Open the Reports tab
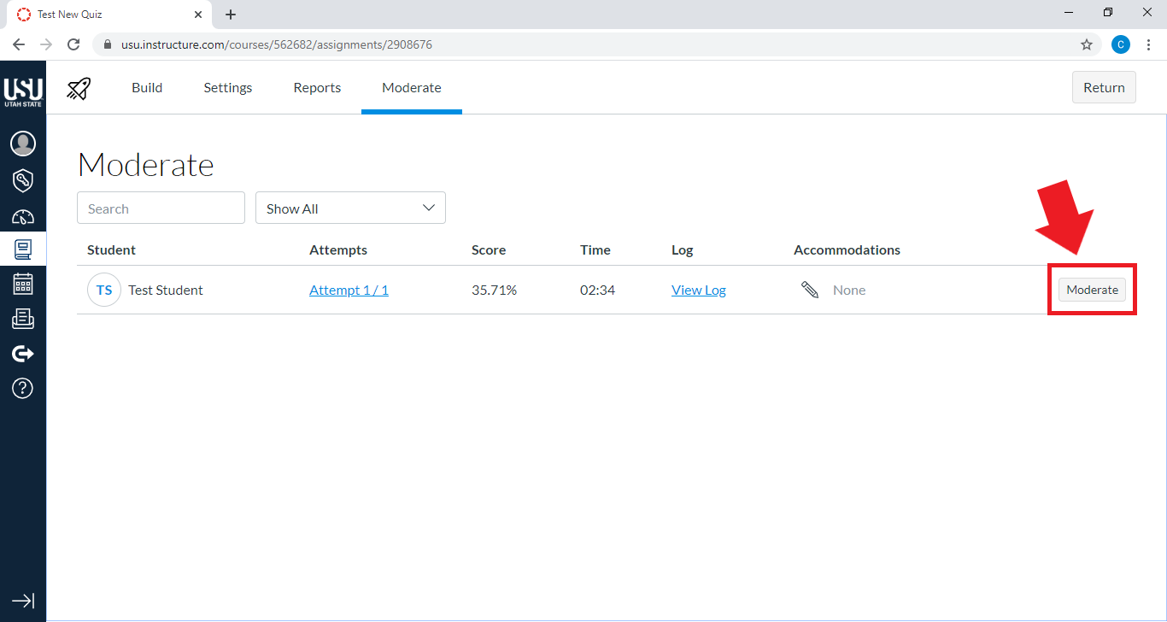The image size is (1167, 622). point(317,88)
